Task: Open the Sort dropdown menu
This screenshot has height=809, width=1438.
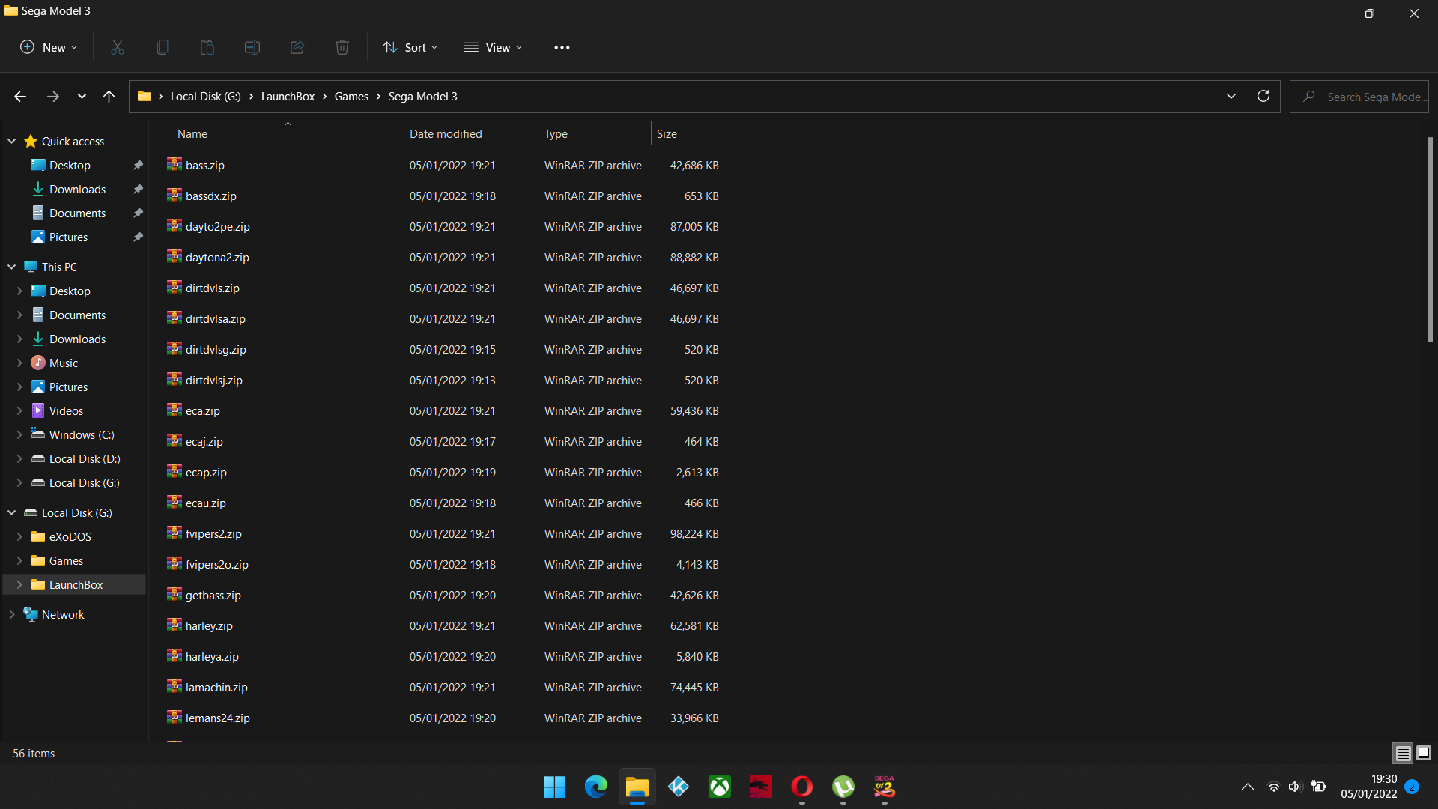Action: pos(410,47)
